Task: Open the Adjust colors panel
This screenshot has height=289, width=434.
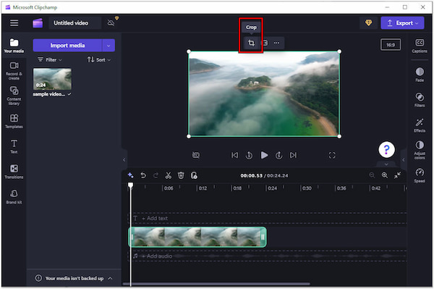Action: tap(420, 150)
